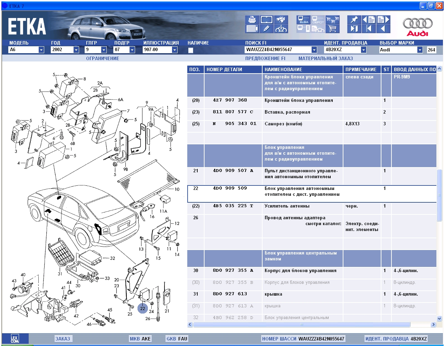Expand the ПОДГР dropdown showing 07
445x346 pixels.
[132, 50]
